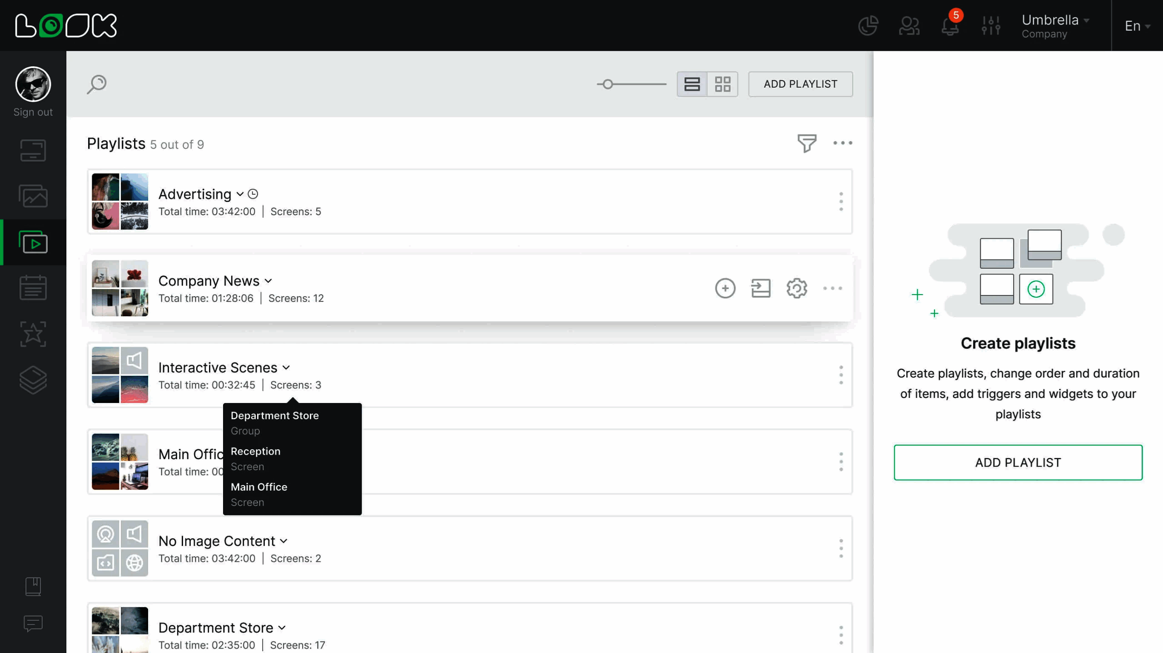Open the En language selector
The height and width of the screenshot is (653, 1163).
pyautogui.click(x=1137, y=26)
